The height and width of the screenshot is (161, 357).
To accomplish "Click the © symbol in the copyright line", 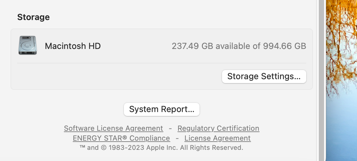I will pos(103,148).
